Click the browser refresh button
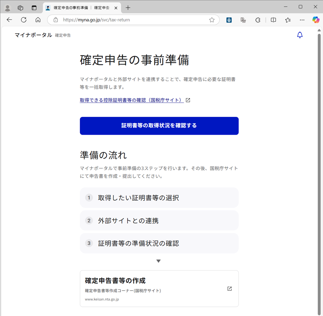 pyautogui.click(x=23, y=20)
